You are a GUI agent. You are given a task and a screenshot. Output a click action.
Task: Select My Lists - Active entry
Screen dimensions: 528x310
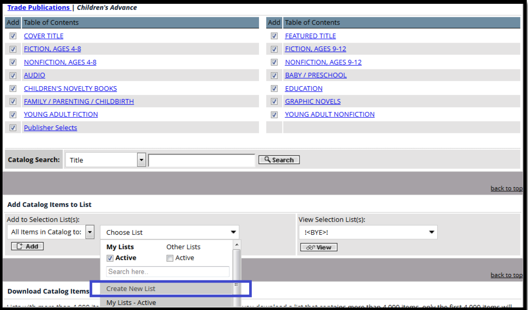click(x=131, y=303)
